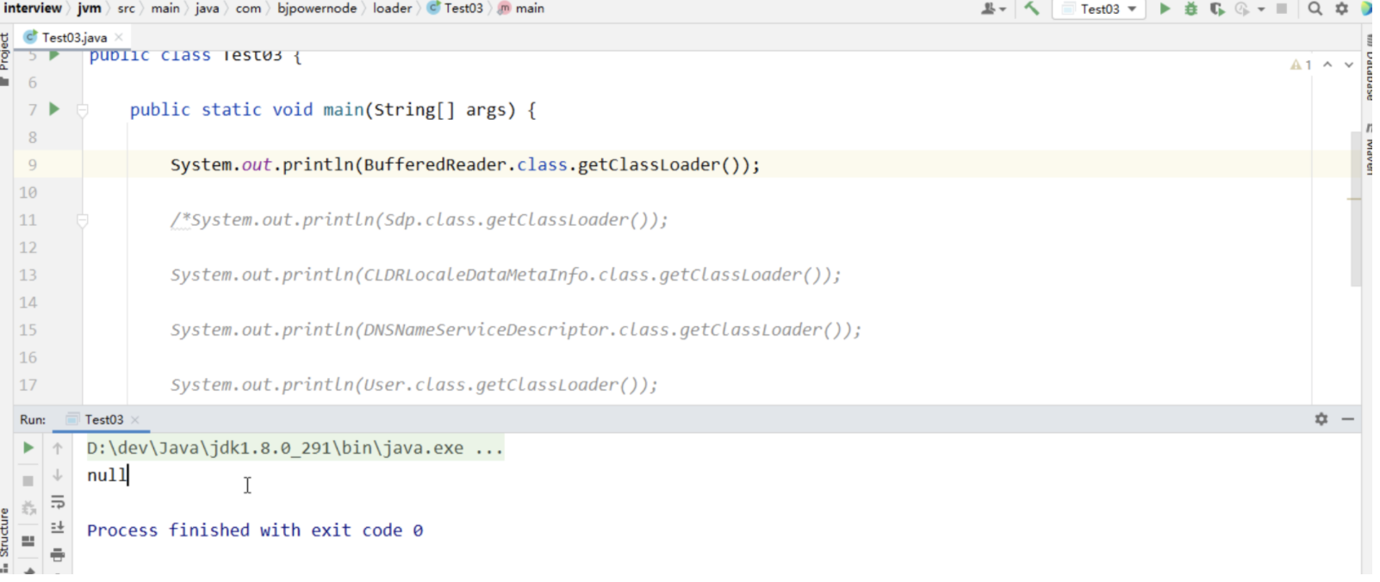
Task: Click 'src' in the breadcrumb
Action: pyautogui.click(x=127, y=8)
